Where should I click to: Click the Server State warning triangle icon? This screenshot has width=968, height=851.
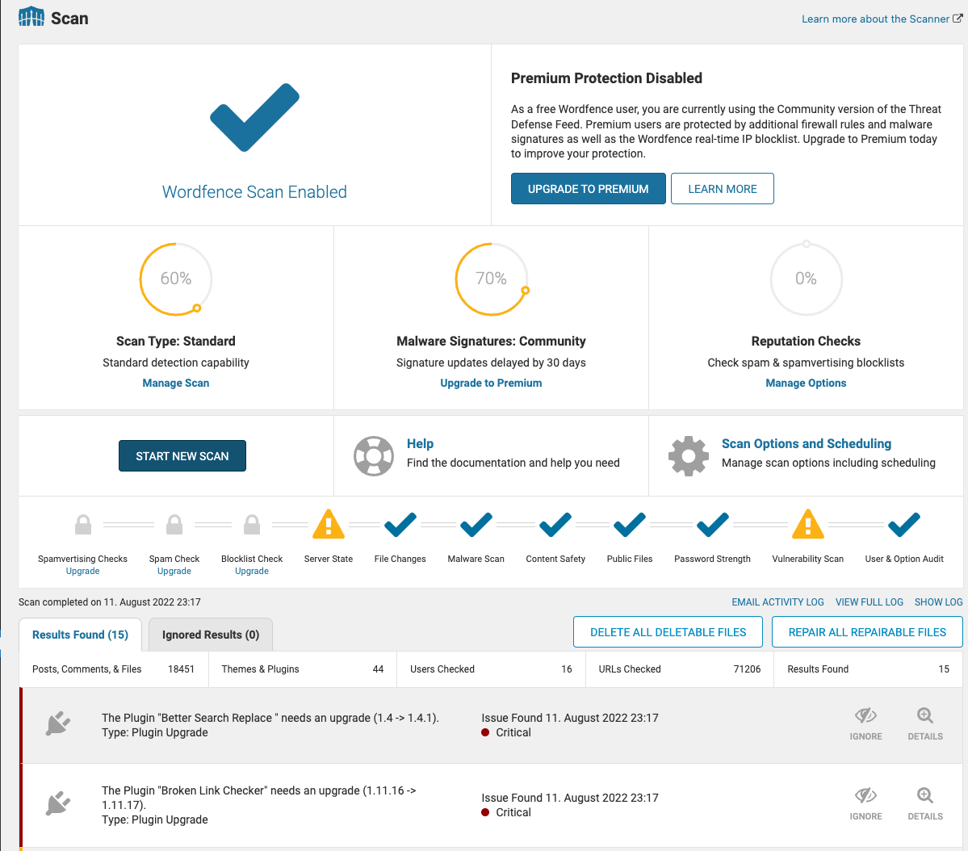pos(328,524)
